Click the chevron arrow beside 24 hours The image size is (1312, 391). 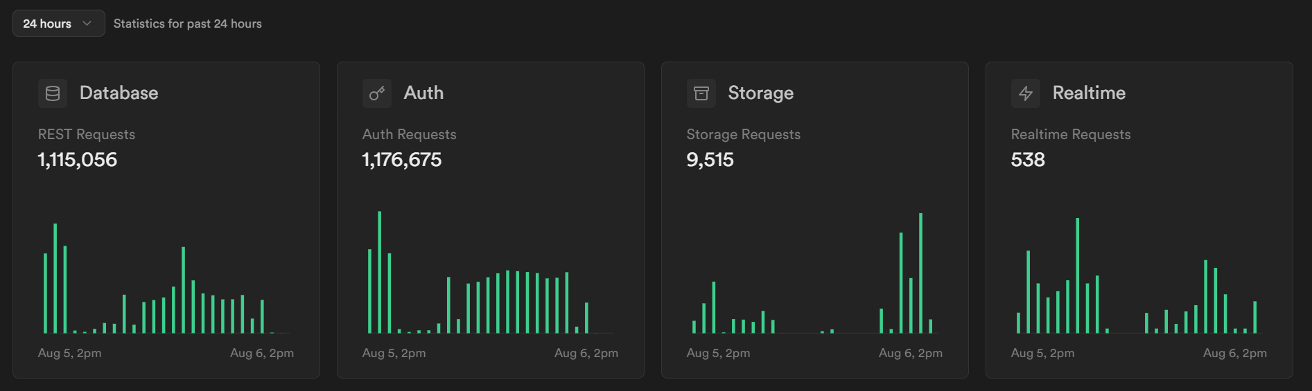(x=87, y=24)
